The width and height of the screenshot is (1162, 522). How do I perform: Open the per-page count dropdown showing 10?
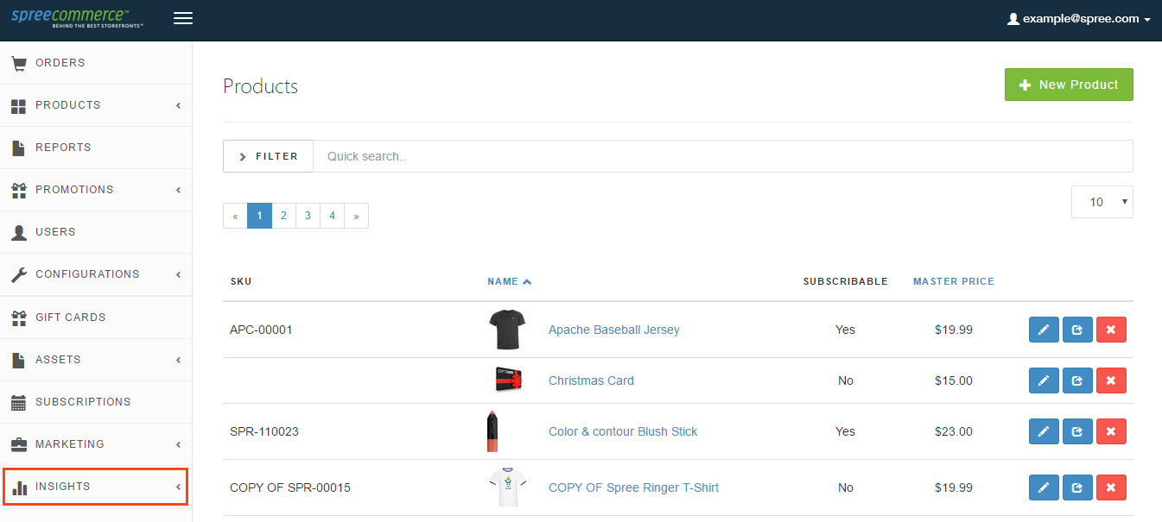(1102, 202)
